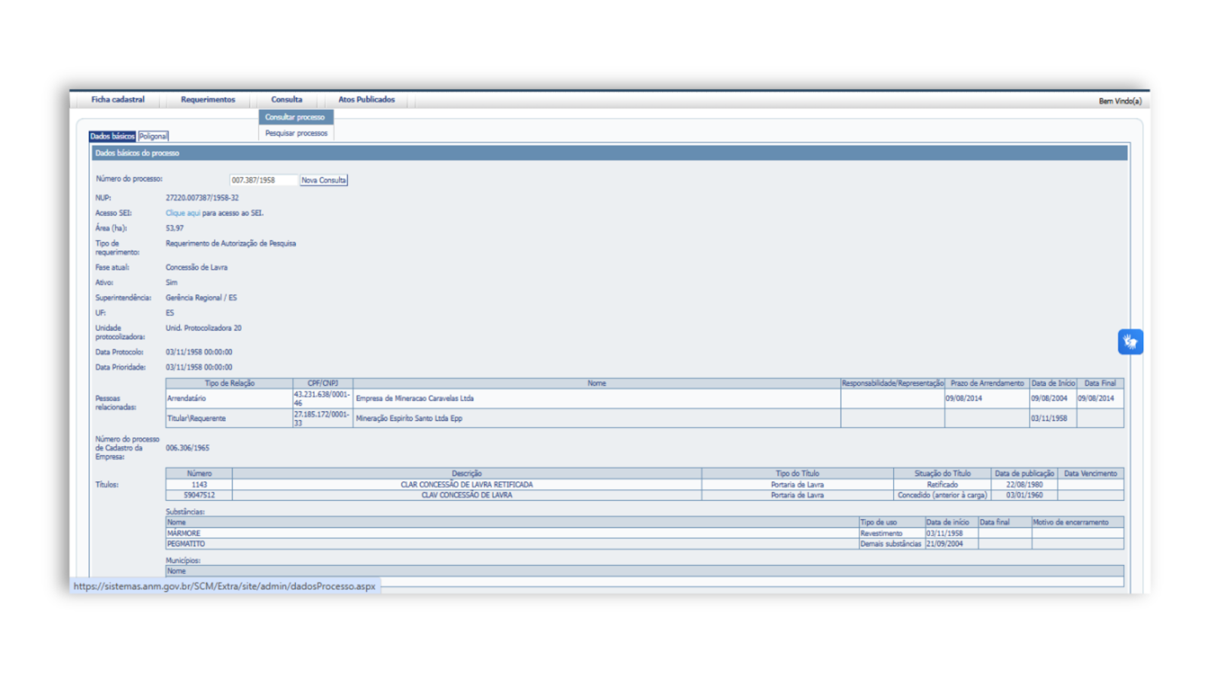Viewport: 1205px width, 678px height.
Task: Click the Responsabilidade/Representação column header
Action: tap(892, 383)
